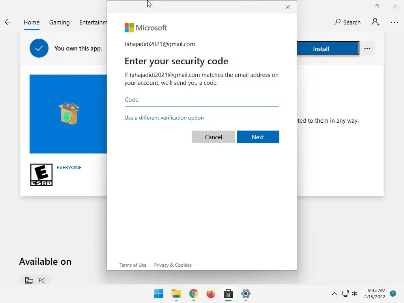Open Privacy & Cookies link

pos(173,265)
